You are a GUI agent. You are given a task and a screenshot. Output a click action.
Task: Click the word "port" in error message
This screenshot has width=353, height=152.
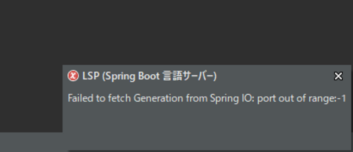[x=266, y=99]
